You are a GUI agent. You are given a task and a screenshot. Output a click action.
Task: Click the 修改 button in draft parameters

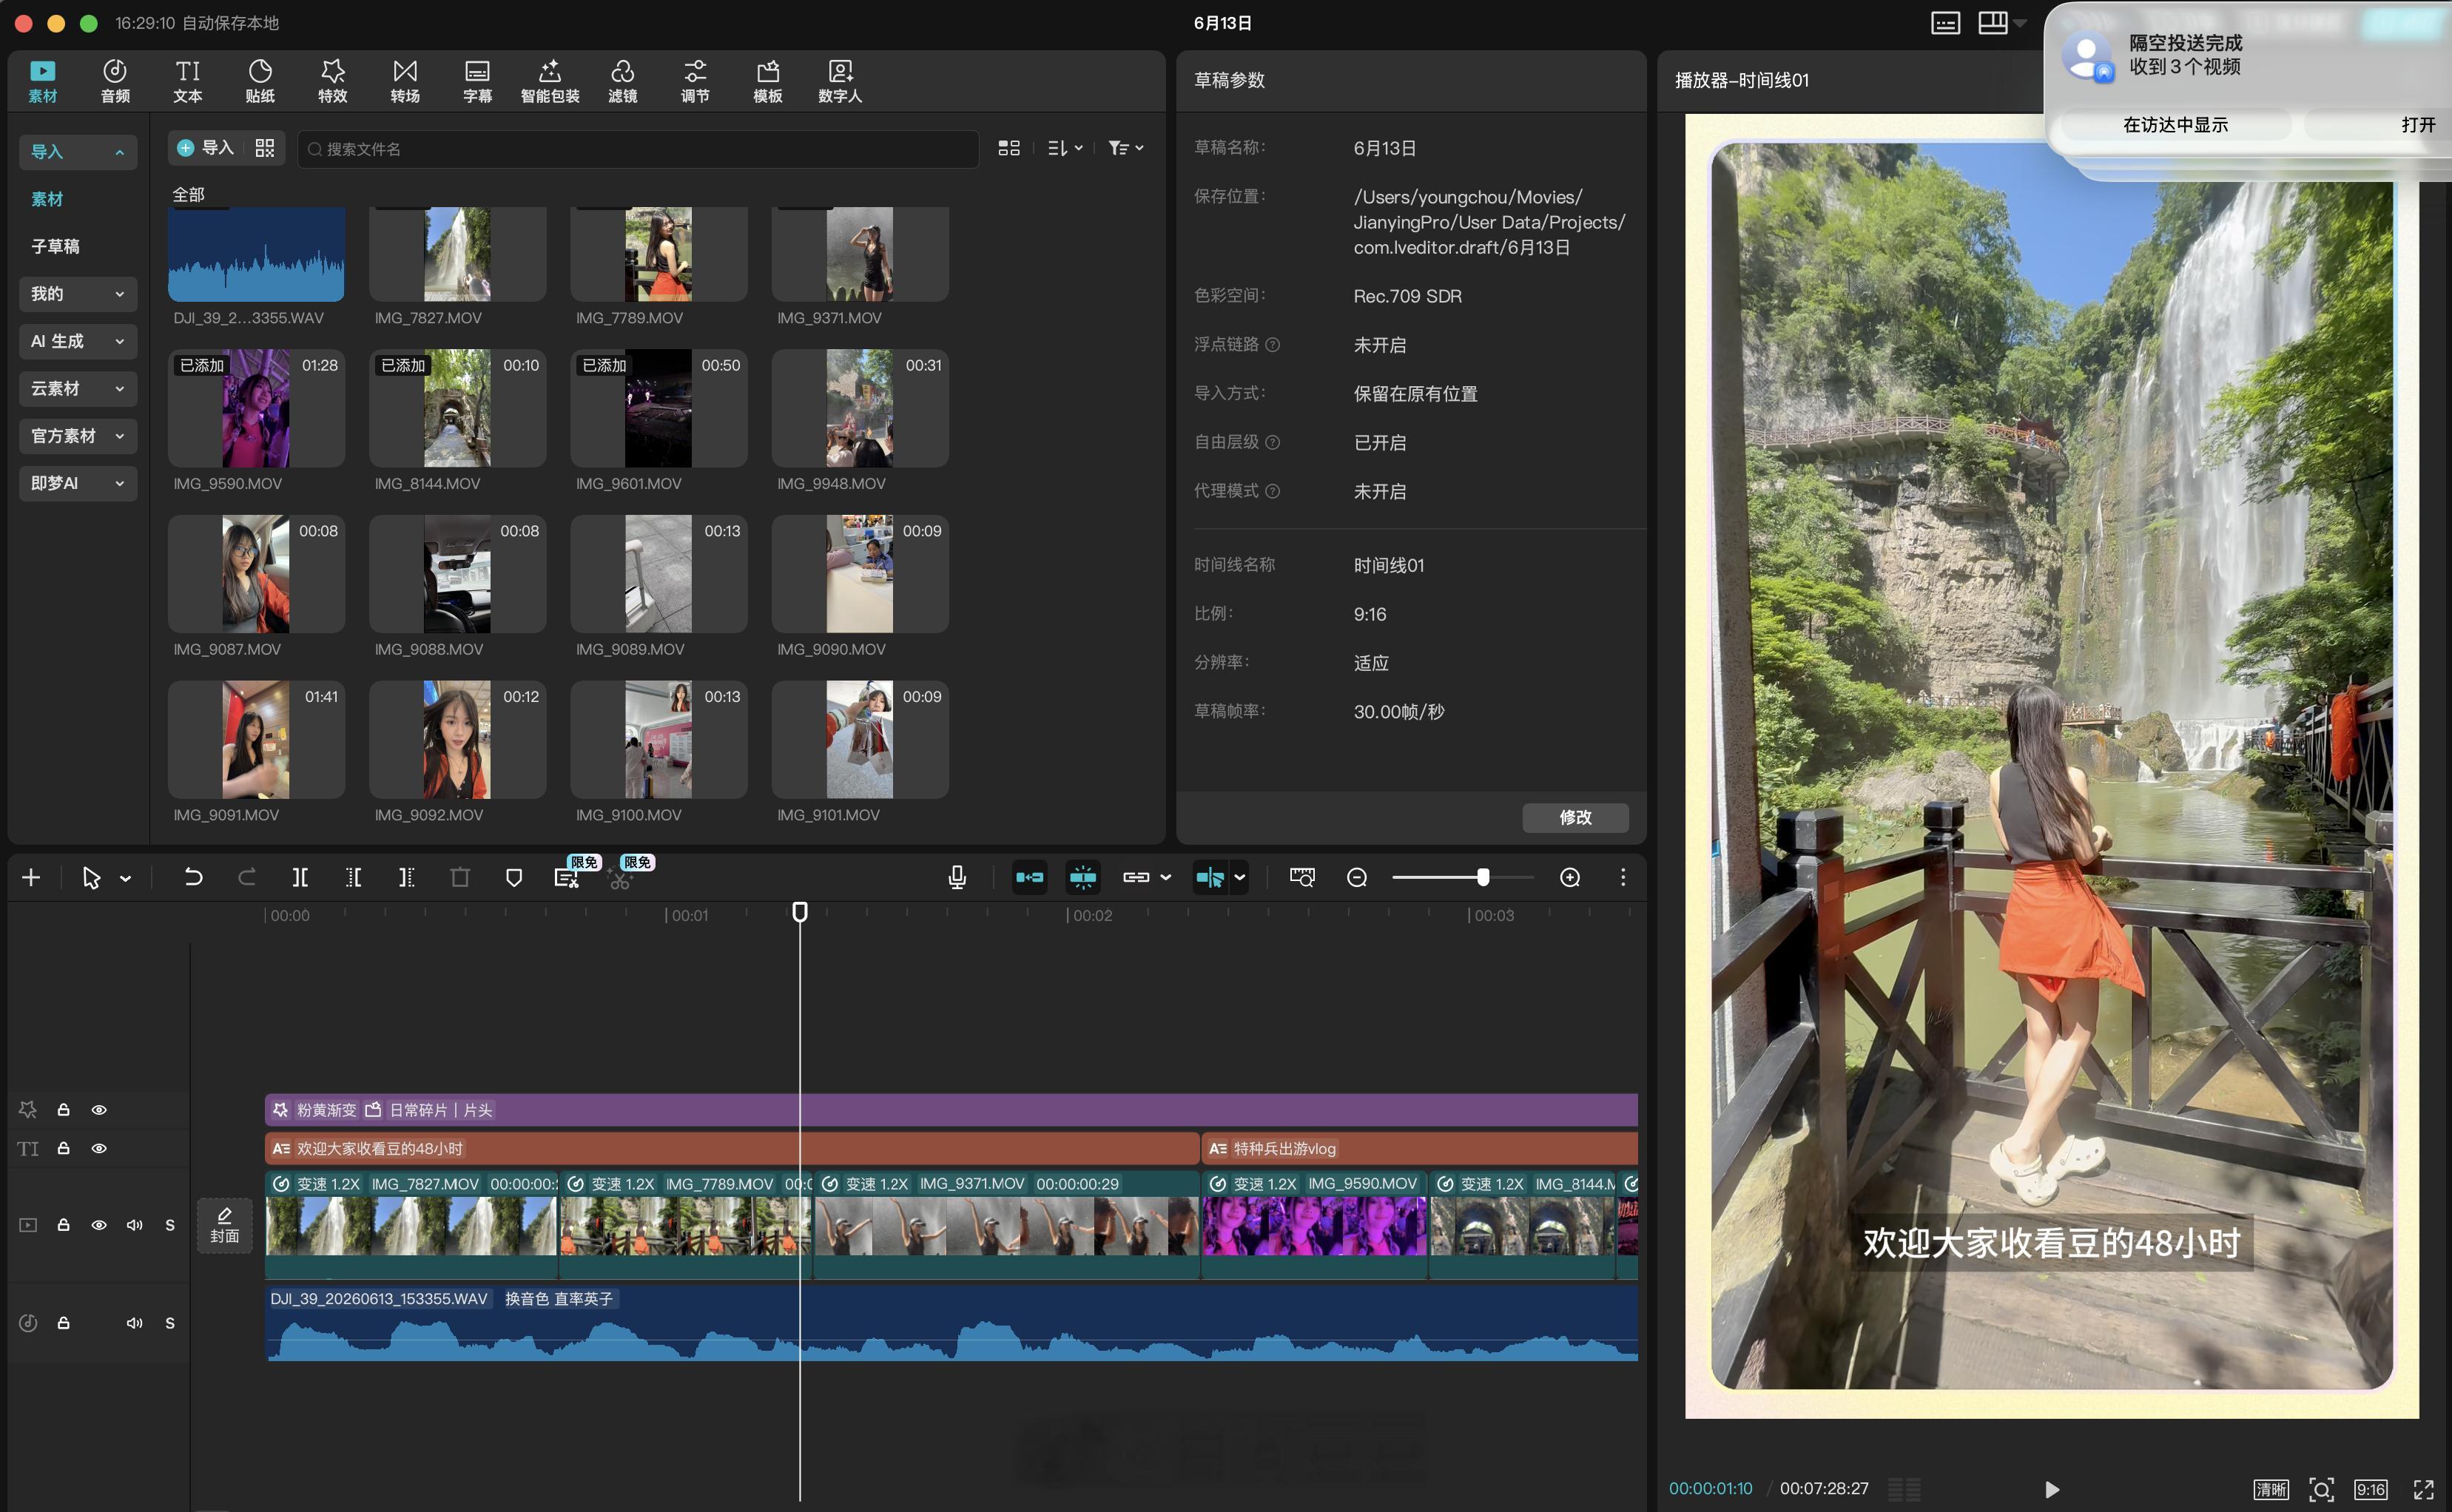[x=1575, y=817]
